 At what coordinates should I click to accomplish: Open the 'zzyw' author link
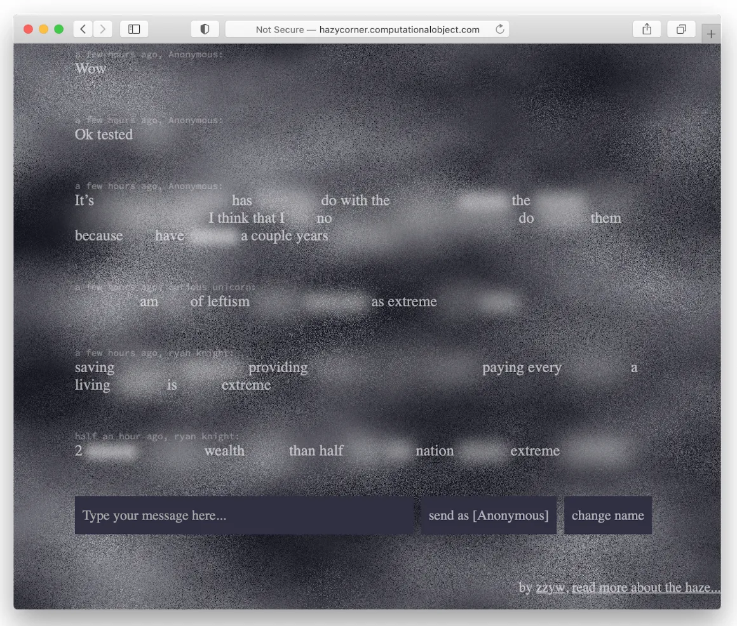[x=550, y=587]
